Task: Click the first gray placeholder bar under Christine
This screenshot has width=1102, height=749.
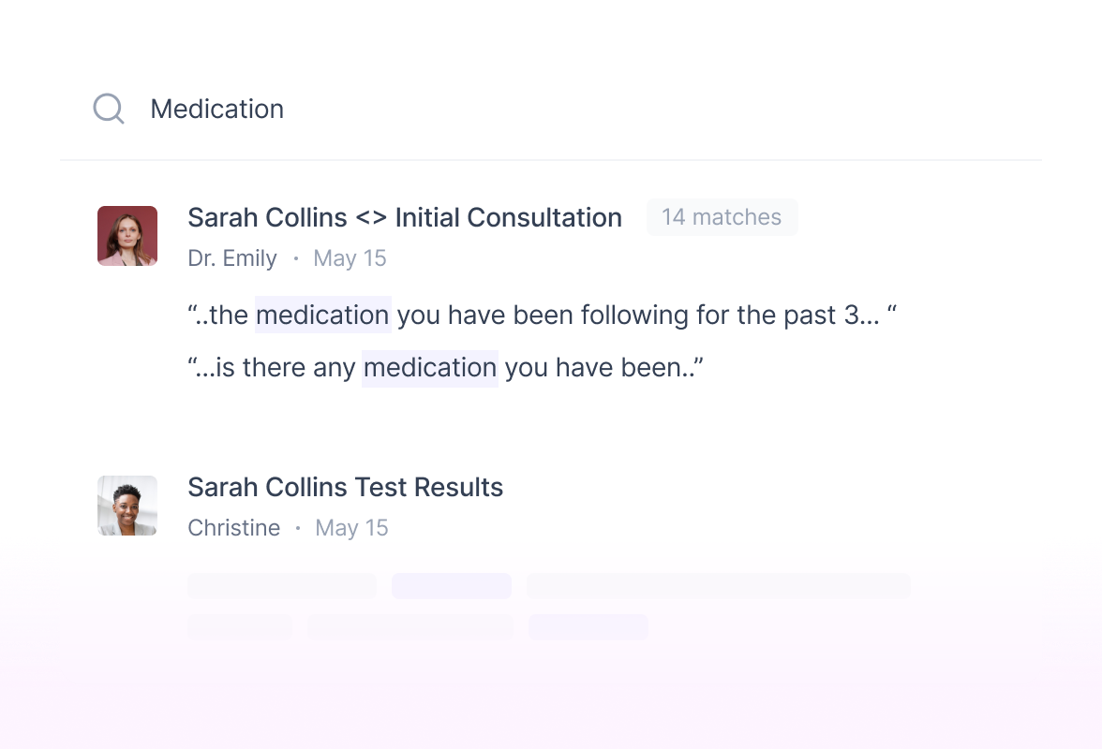Action: pyautogui.click(x=282, y=586)
